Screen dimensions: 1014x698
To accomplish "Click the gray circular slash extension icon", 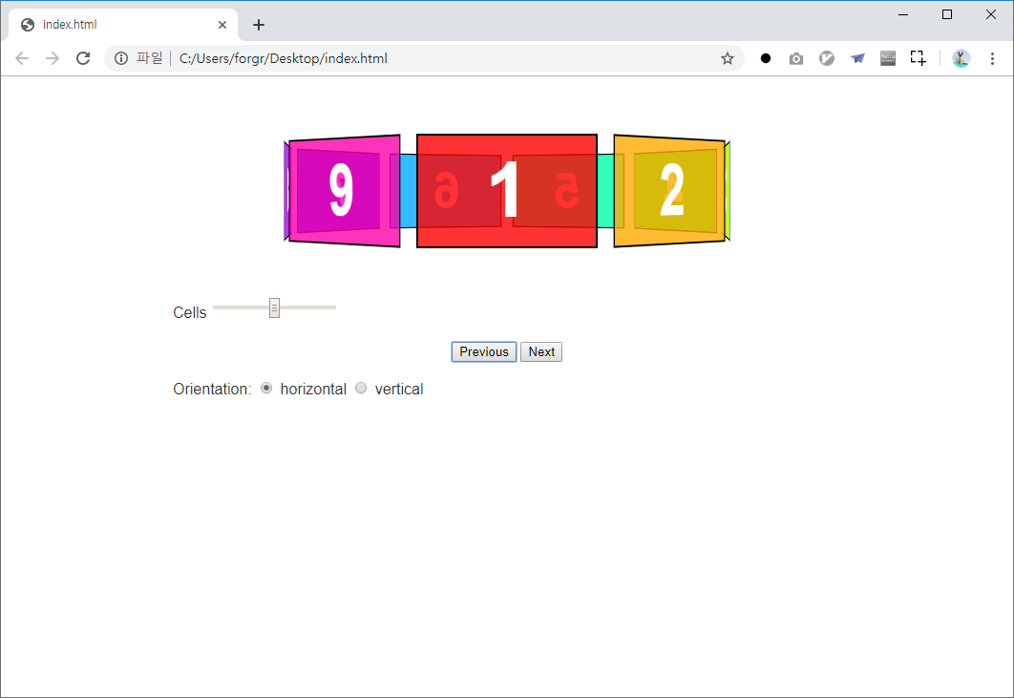I will point(827,58).
